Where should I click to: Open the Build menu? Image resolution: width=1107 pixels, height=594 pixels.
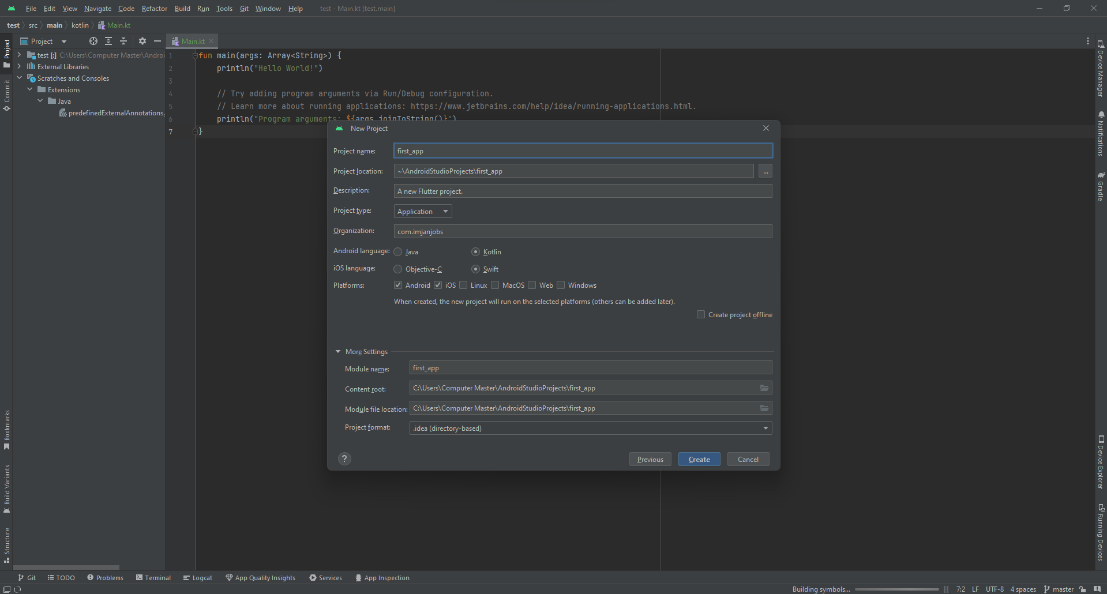point(182,9)
